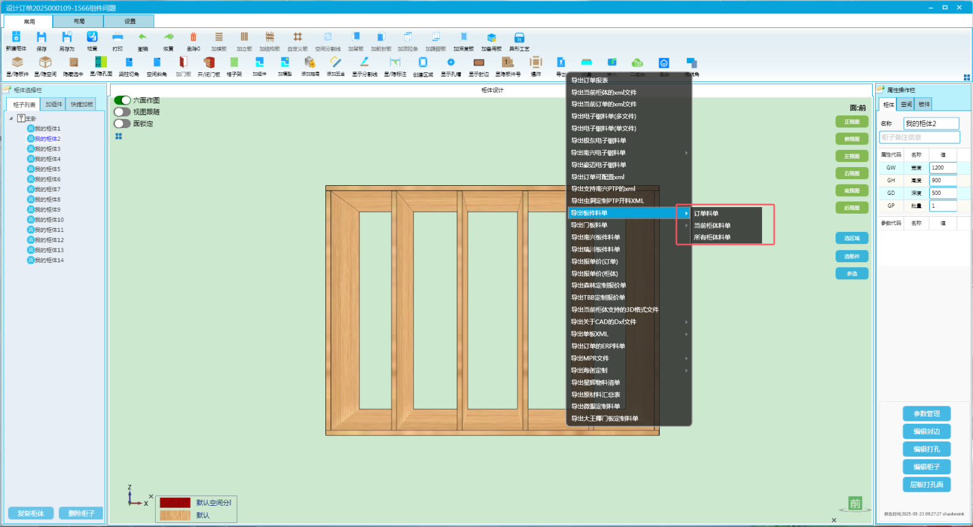Click the 删除 trash icon

[x=193, y=37]
